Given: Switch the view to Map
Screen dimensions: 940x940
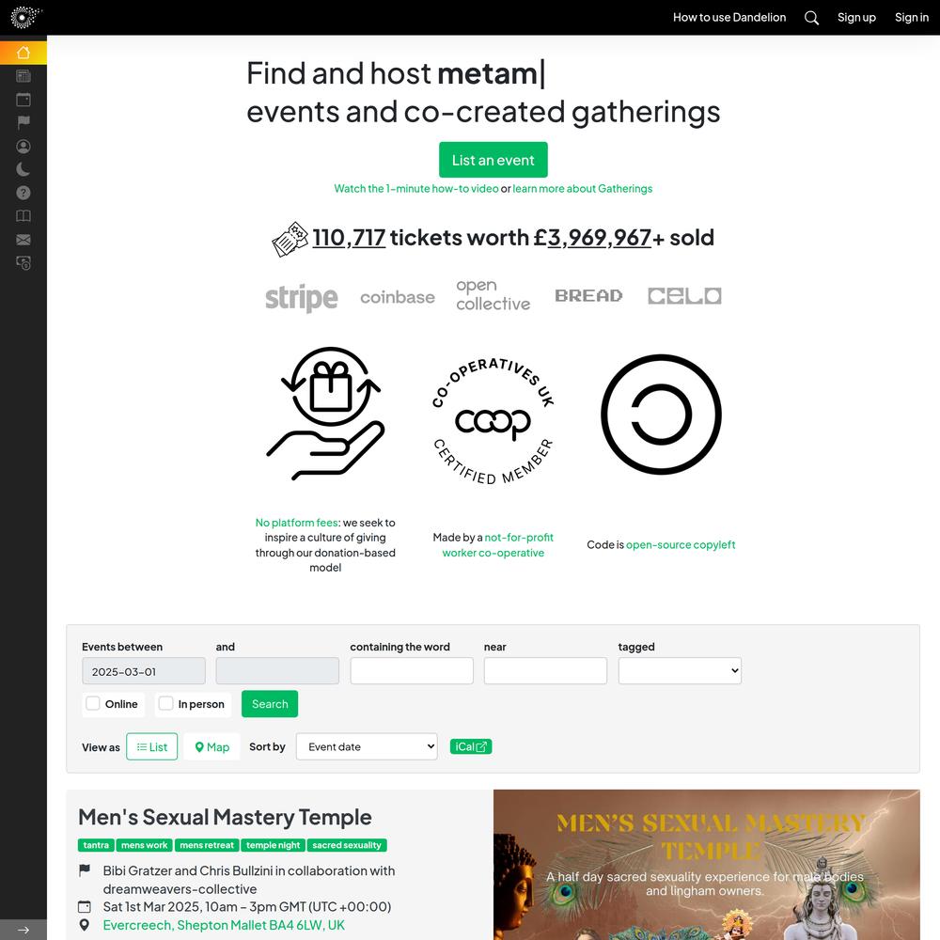Looking at the screenshot, I should click(x=212, y=747).
